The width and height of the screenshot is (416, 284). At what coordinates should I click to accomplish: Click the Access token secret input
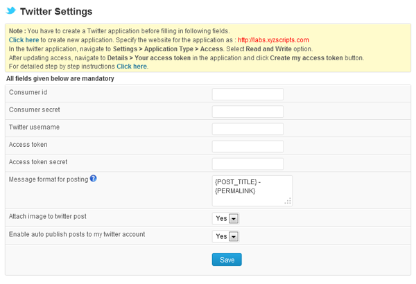click(248, 163)
